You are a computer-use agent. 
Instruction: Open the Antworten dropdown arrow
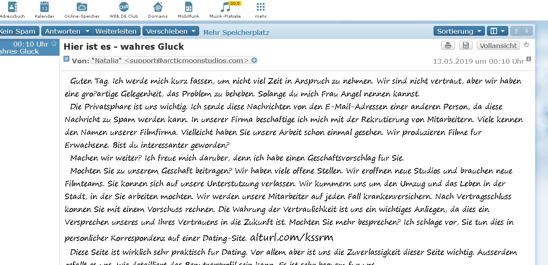tap(87, 31)
